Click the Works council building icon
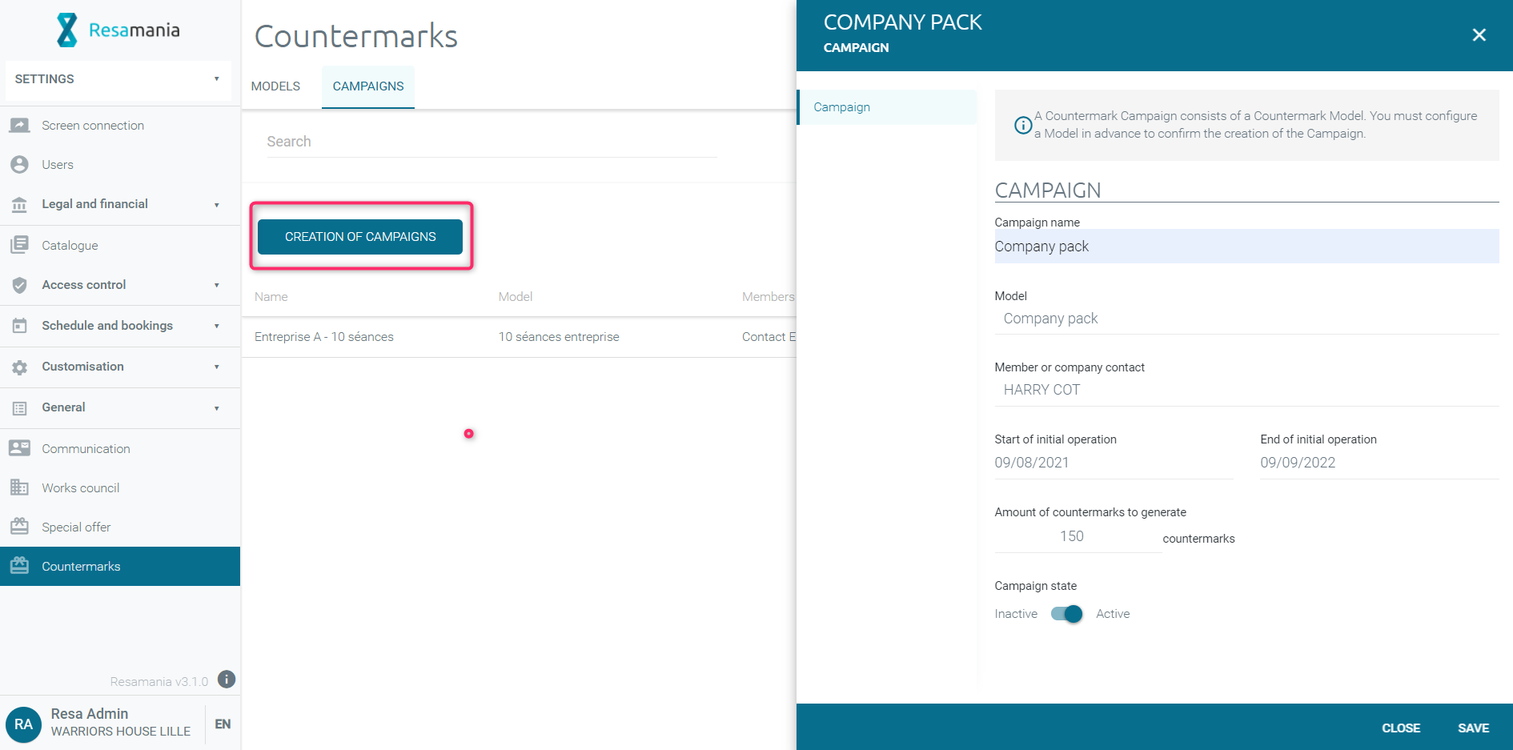The width and height of the screenshot is (1513, 750). point(19,487)
